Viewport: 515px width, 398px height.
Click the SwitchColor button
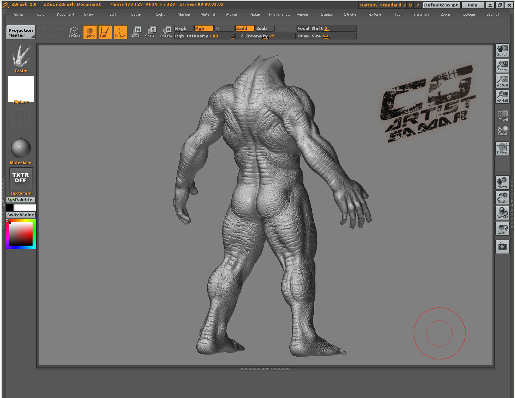[21, 215]
